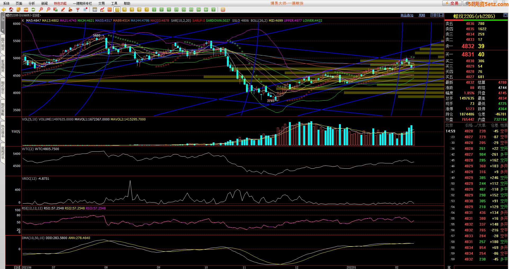Open the 分析 menu

32,3
